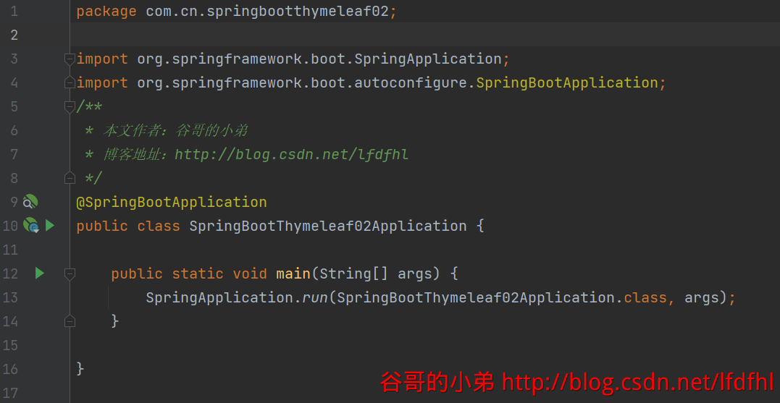
Task: Click the comment end fold marker on line 8
Action: (x=70, y=178)
